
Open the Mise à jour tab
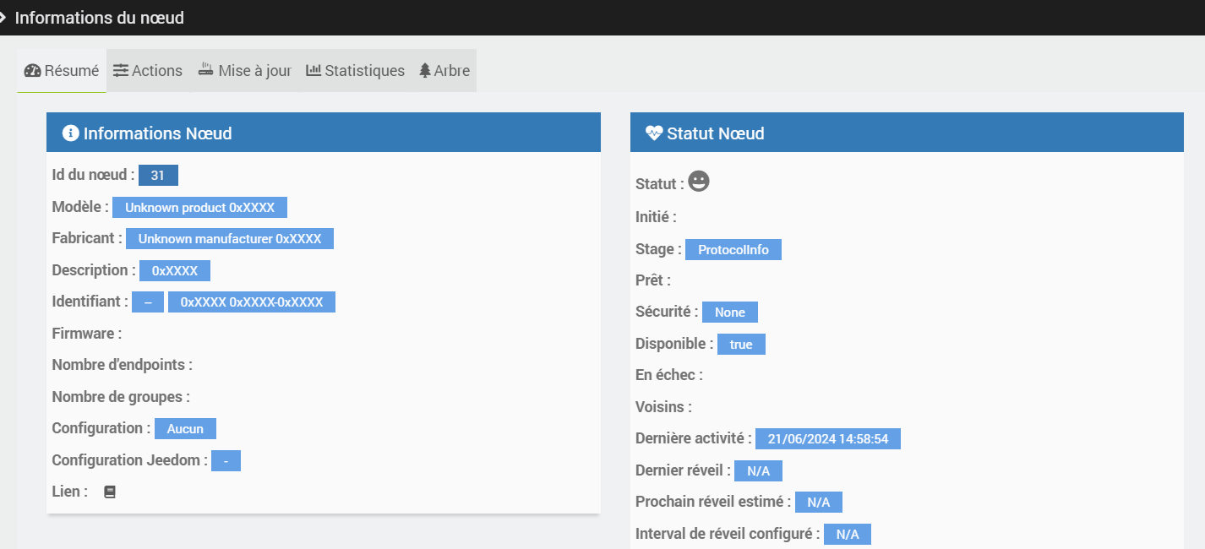click(x=244, y=71)
